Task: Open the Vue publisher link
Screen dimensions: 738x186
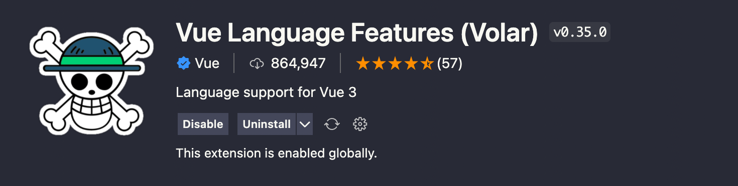Action: tap(207, 63)
